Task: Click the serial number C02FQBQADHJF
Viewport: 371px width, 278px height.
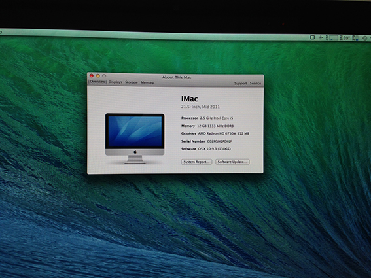Action: [219, 141]
